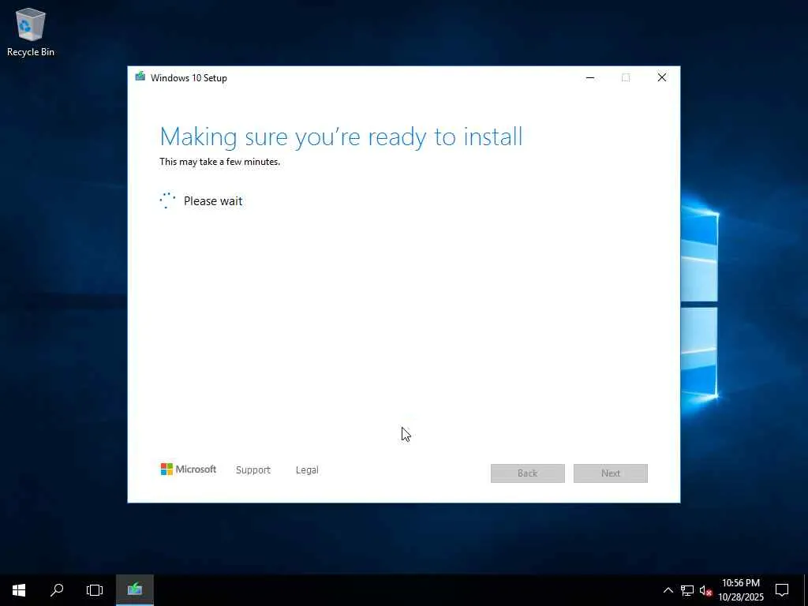Open taskbar Search
This screenshot has width=808, height=606.
[57, 590]
